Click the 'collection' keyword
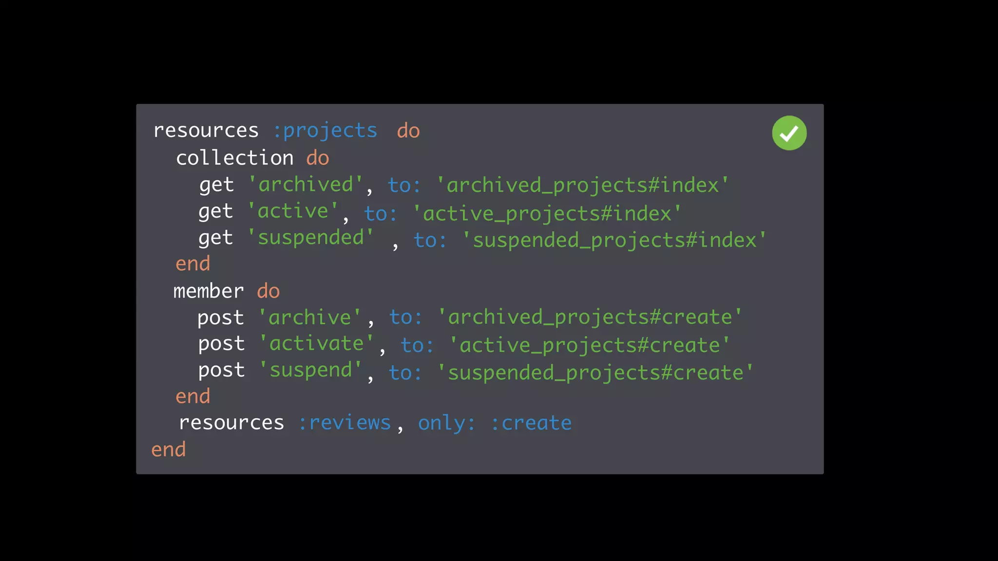 pos(235,157)
